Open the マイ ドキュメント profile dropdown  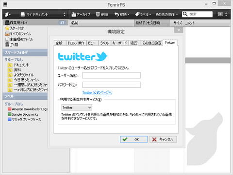[43, 14]
